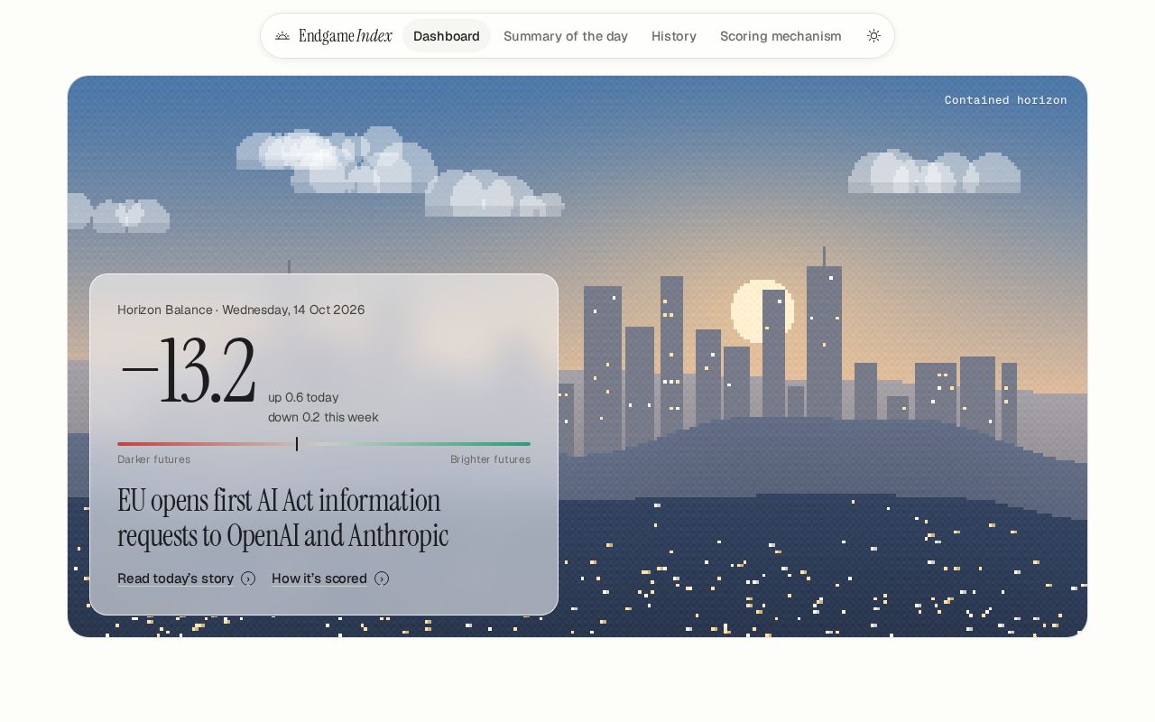Click the 'Brighter futures' label
This screenshot has width=1155, height=722.
[490, 459]
